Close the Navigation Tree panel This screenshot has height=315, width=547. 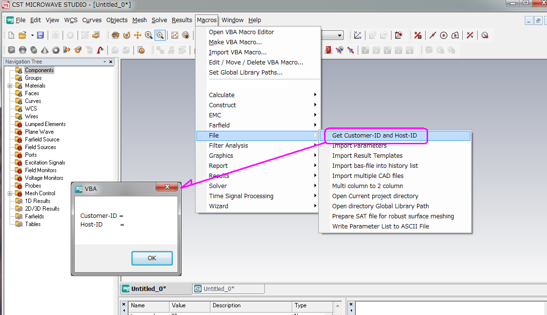coord(111,62)
